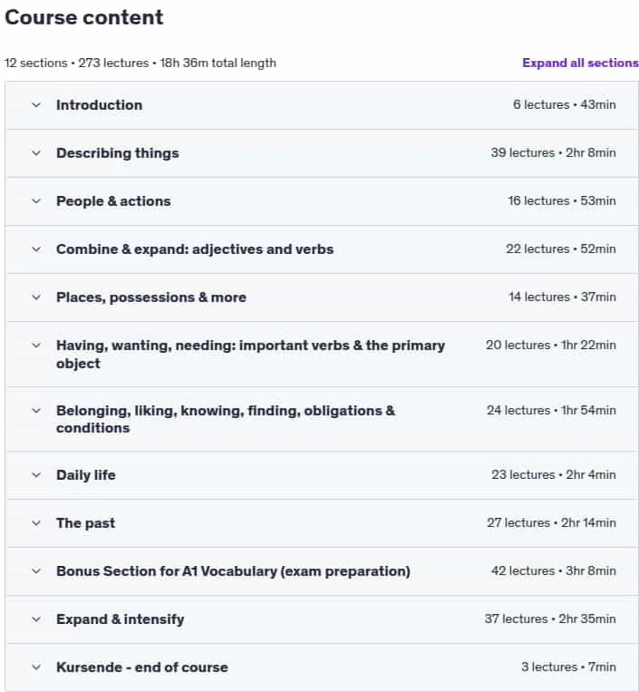The image size is (639, 692).
Task: Click The past section heading
Action: coord(85,523)
